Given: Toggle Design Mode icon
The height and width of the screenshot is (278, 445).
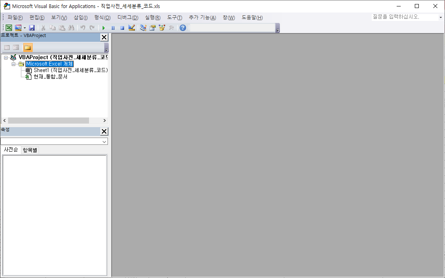Looking at the screenshot, I should pyautogui.click(x=132, y=28).
